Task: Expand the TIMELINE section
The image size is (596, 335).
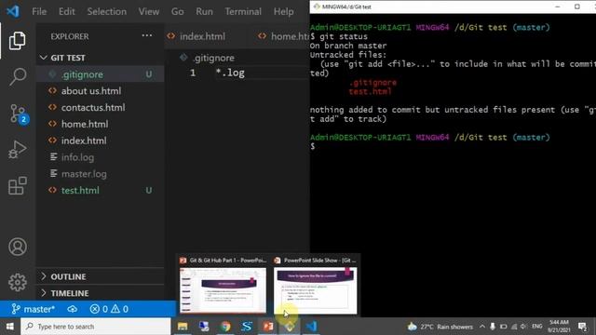Action: pos(101,293)
